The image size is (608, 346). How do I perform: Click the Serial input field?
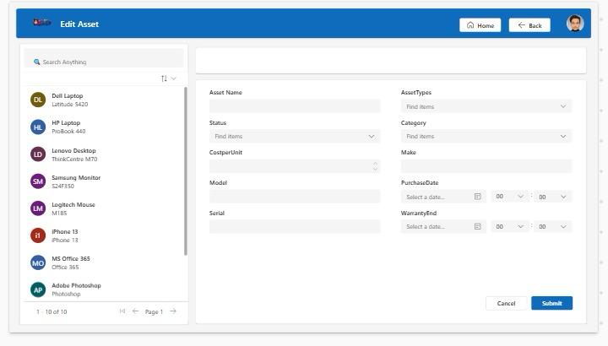click(x=295, y=226)
